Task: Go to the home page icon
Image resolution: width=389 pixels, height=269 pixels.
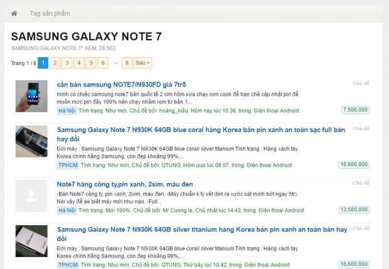Action: (x=14, y=13)
